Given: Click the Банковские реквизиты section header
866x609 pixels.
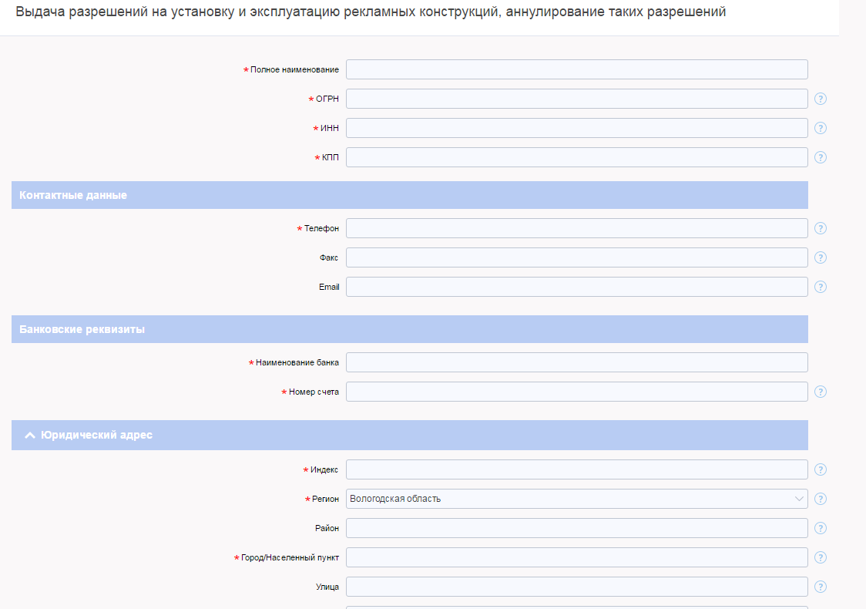Looking at the screenshot, I should coord(82,329).
